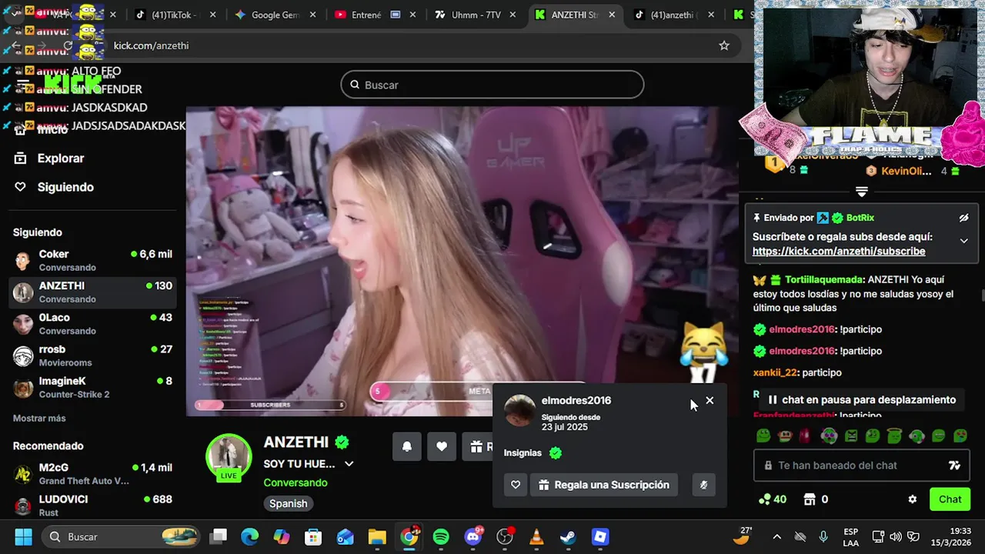Click the taskbar microphone tray icon

pos(823,536)
